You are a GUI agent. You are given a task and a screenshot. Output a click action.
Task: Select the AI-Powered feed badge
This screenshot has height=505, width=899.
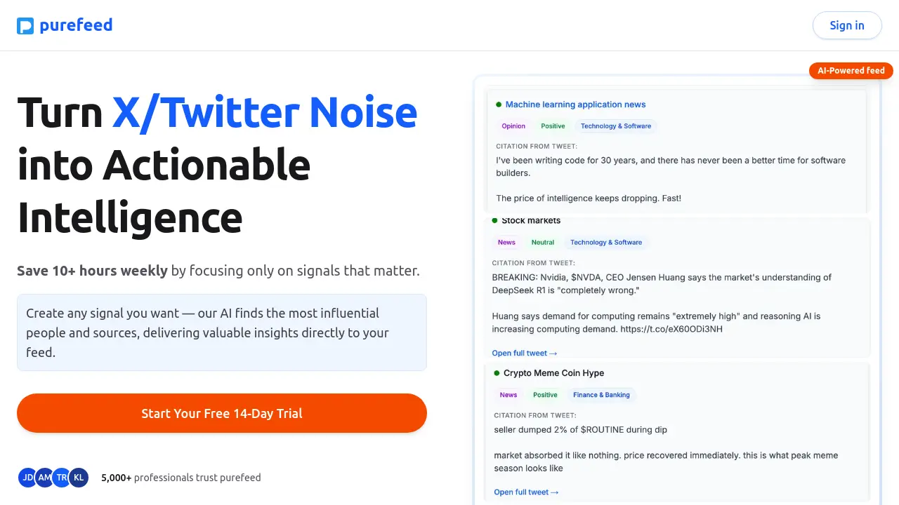pos(851,70)
